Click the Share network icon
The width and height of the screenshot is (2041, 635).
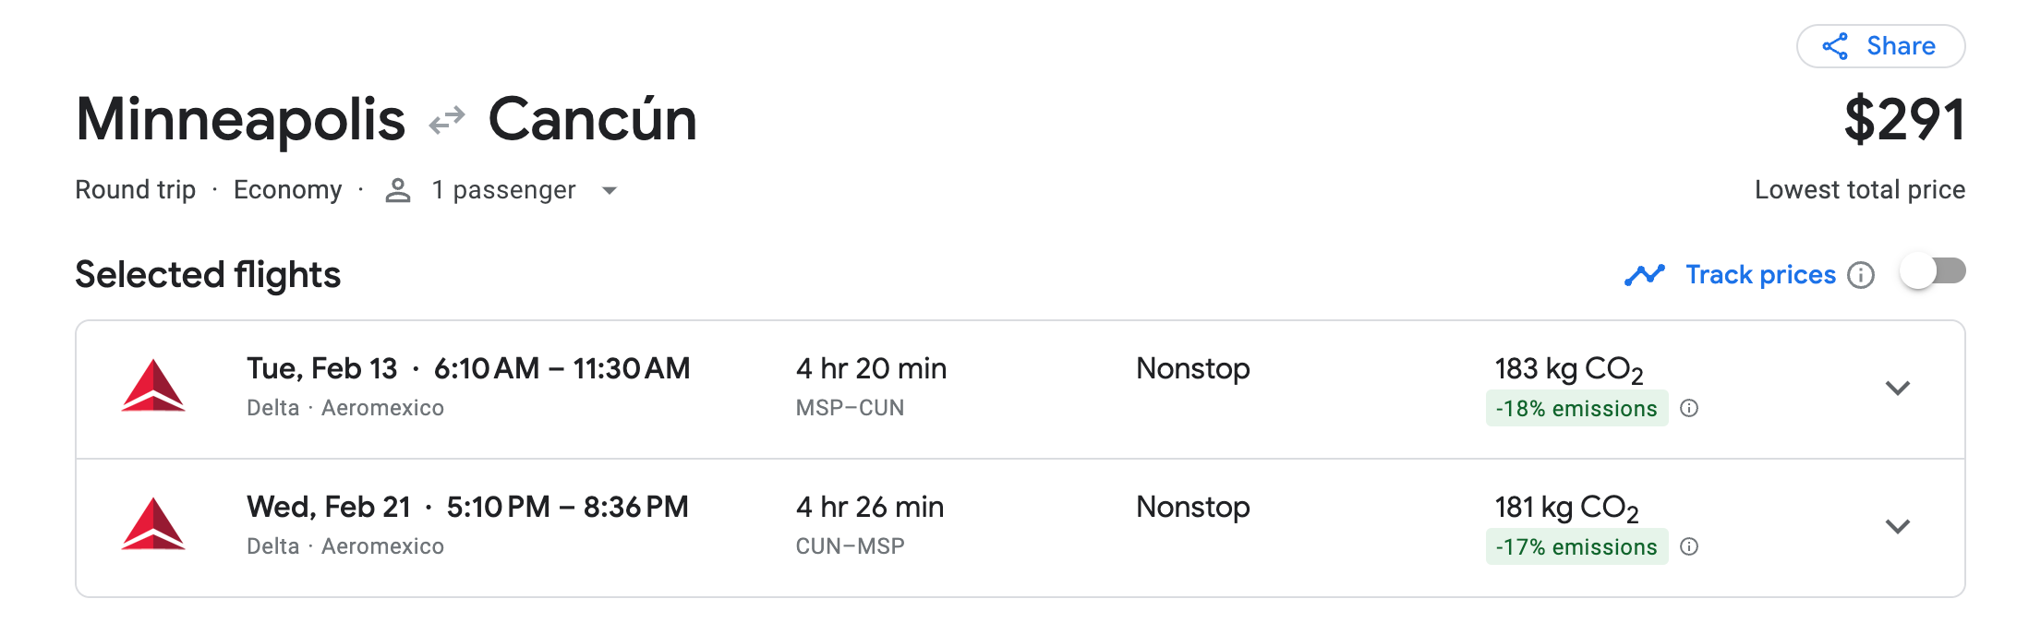1835,46
